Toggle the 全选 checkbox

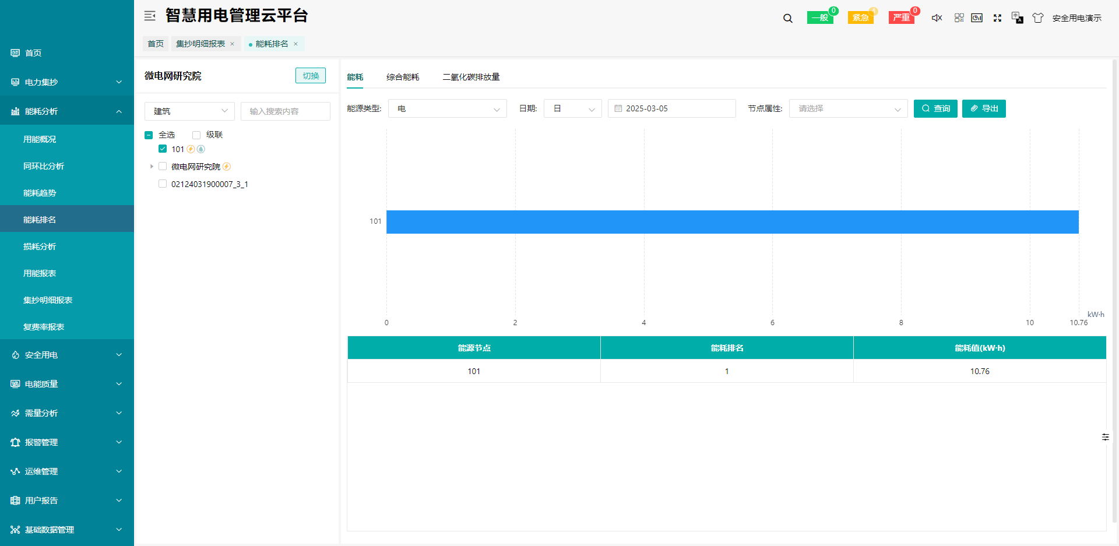[149, 135]
